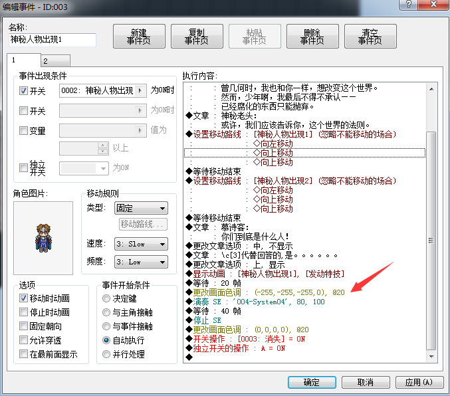450x396 pixels.
Task: Click the command list scrollbar thumb
Action: point(431,241)
